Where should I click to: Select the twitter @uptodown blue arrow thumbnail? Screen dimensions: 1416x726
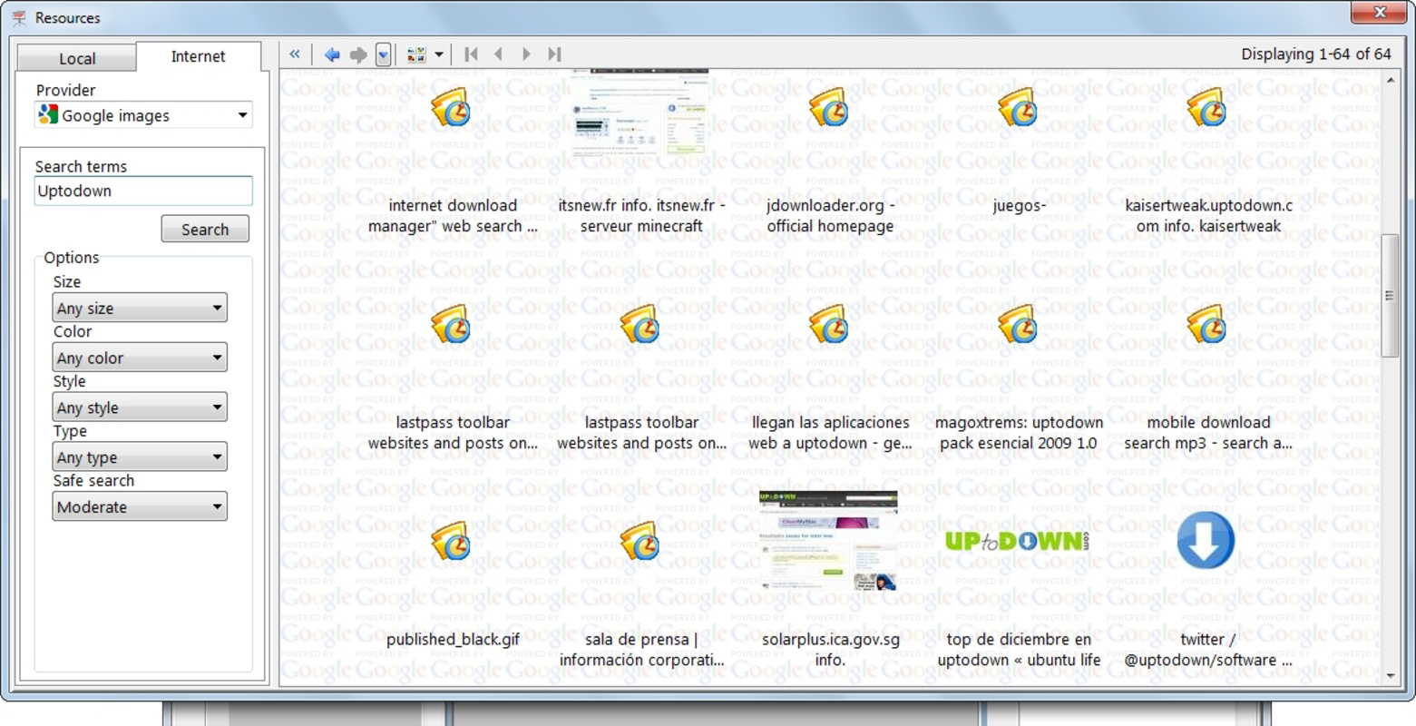pyautogui.click(x=1206, y=541)
